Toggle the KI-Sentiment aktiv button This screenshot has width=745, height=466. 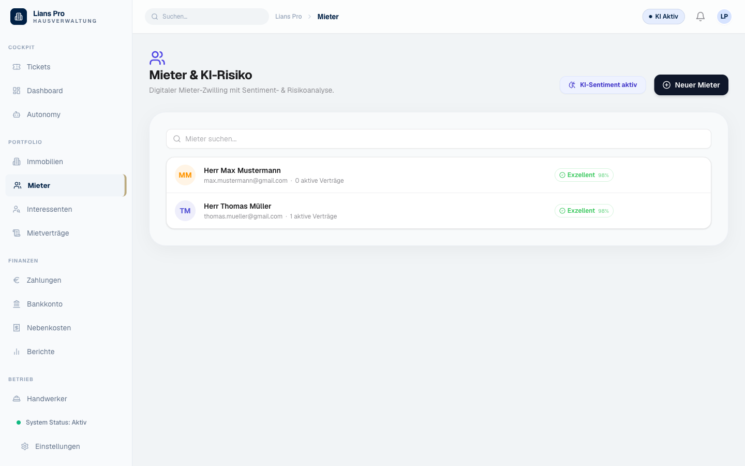pos(603,85)
